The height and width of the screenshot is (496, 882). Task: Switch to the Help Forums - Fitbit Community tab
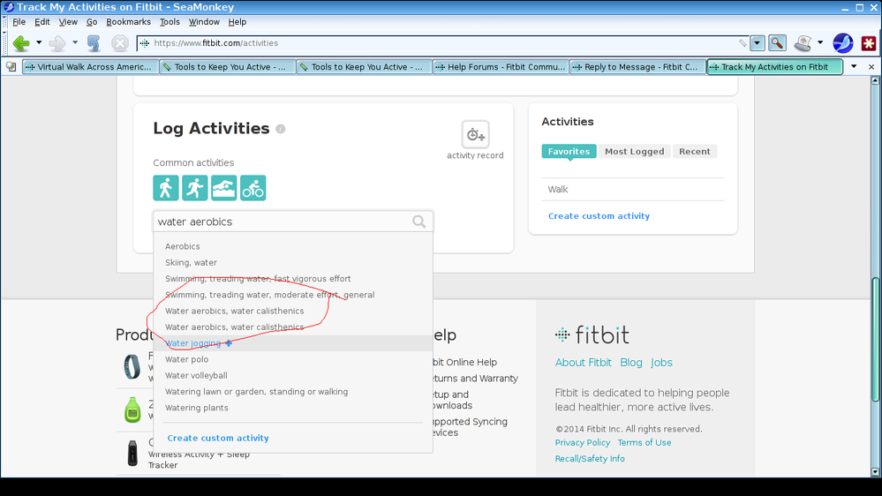[501, 67]
